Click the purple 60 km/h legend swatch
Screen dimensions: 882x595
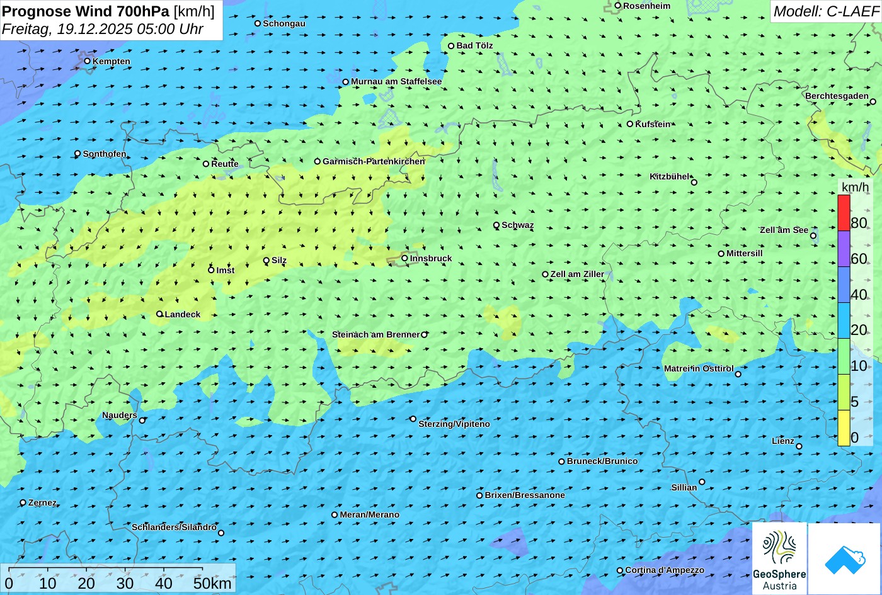pos(844,249)
